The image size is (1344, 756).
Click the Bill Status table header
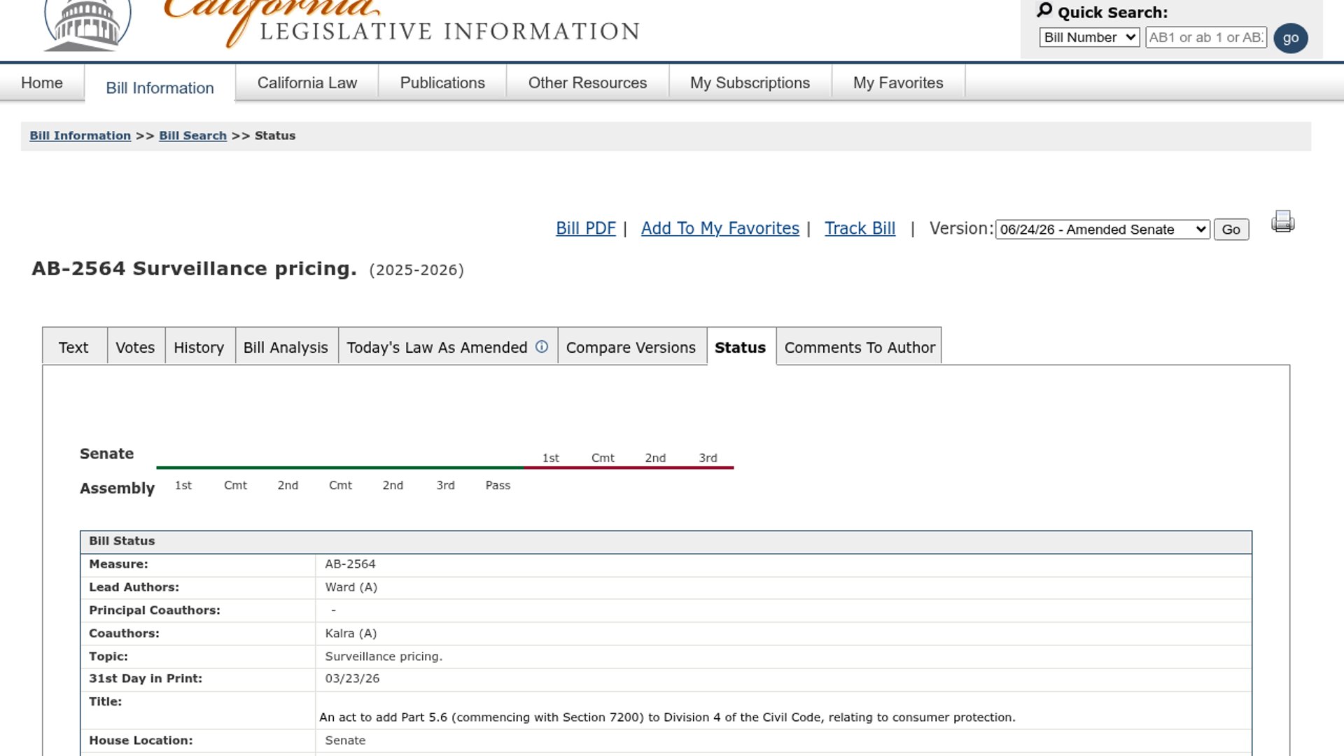(x=666, y=541)
